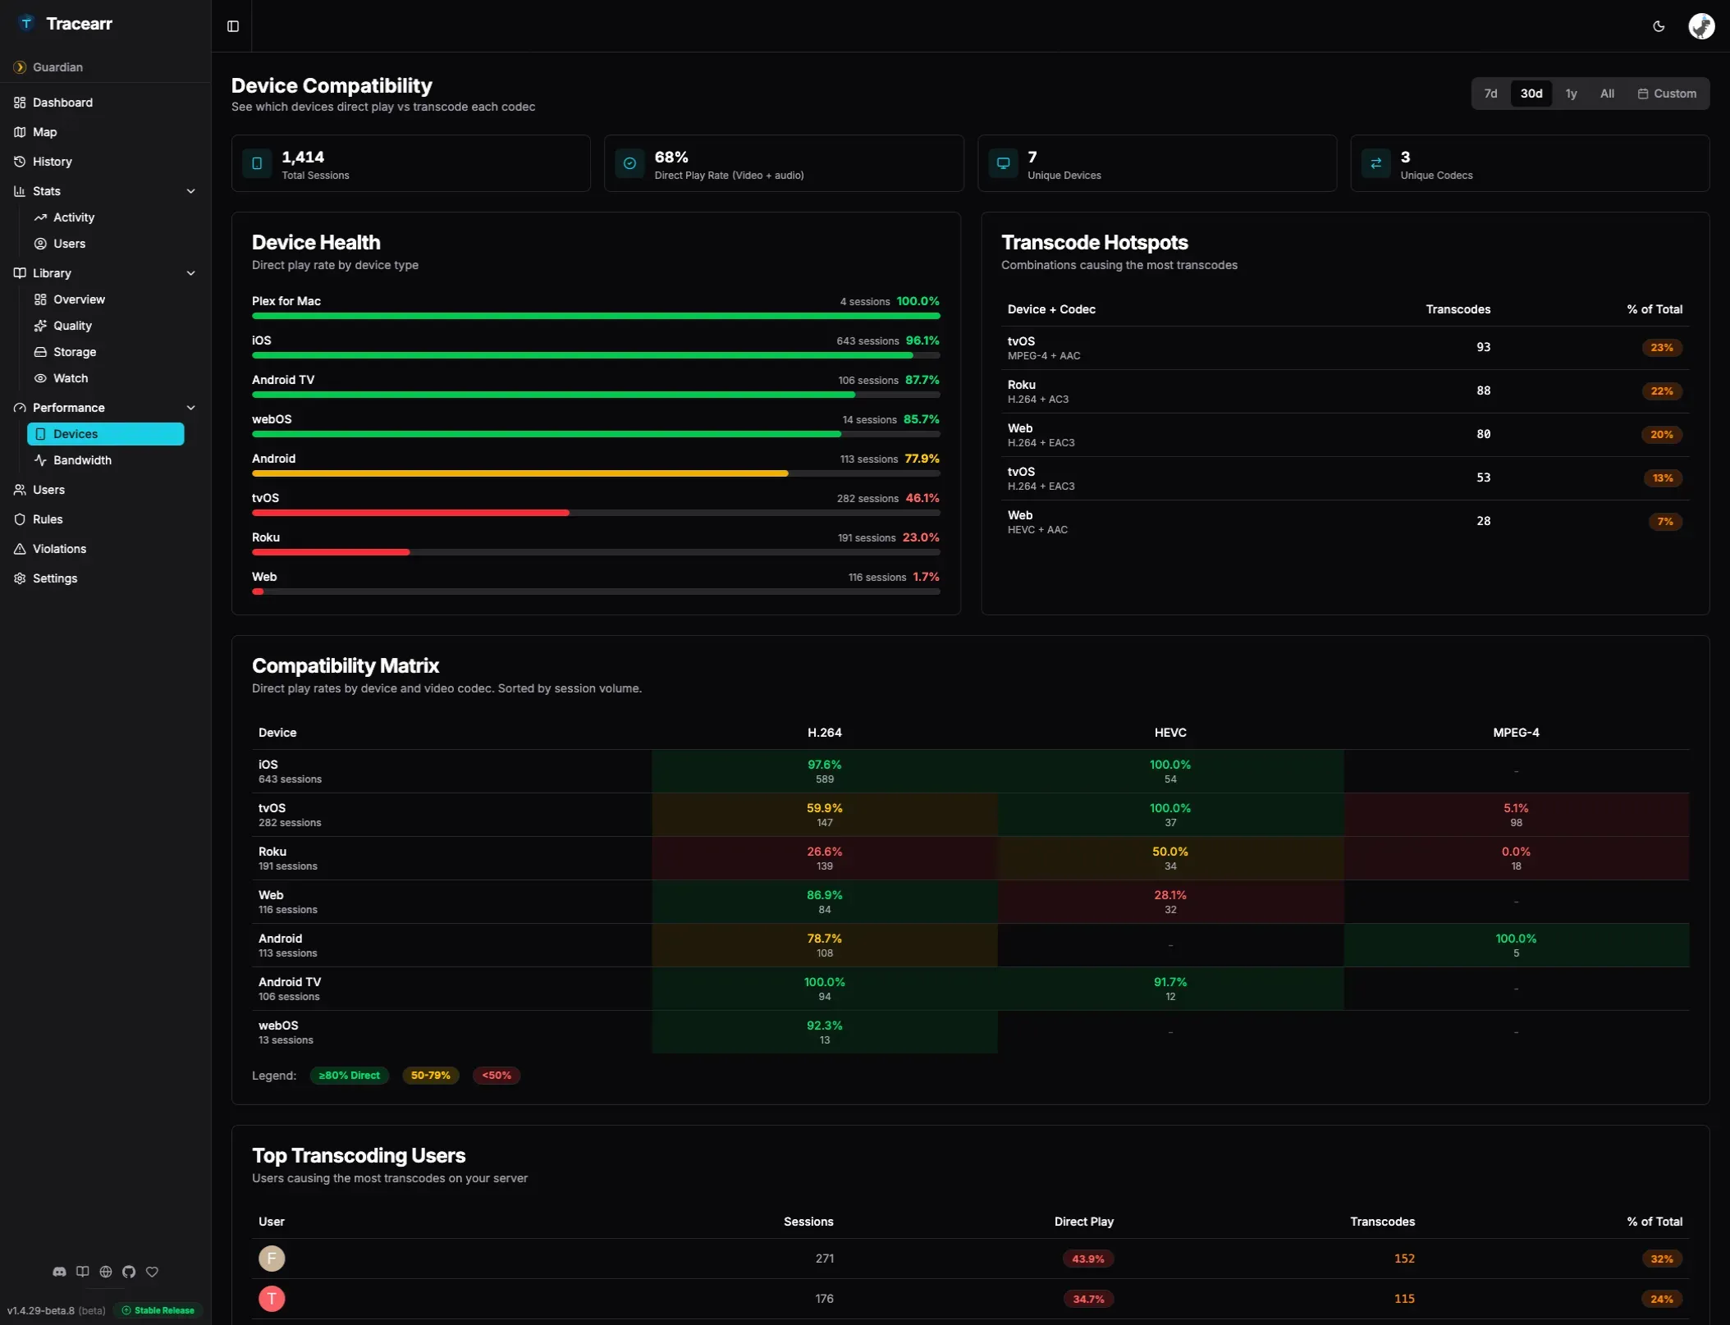
Task: Click the ≥80% Direct legend badge
Action: [x=349, y=1076]
